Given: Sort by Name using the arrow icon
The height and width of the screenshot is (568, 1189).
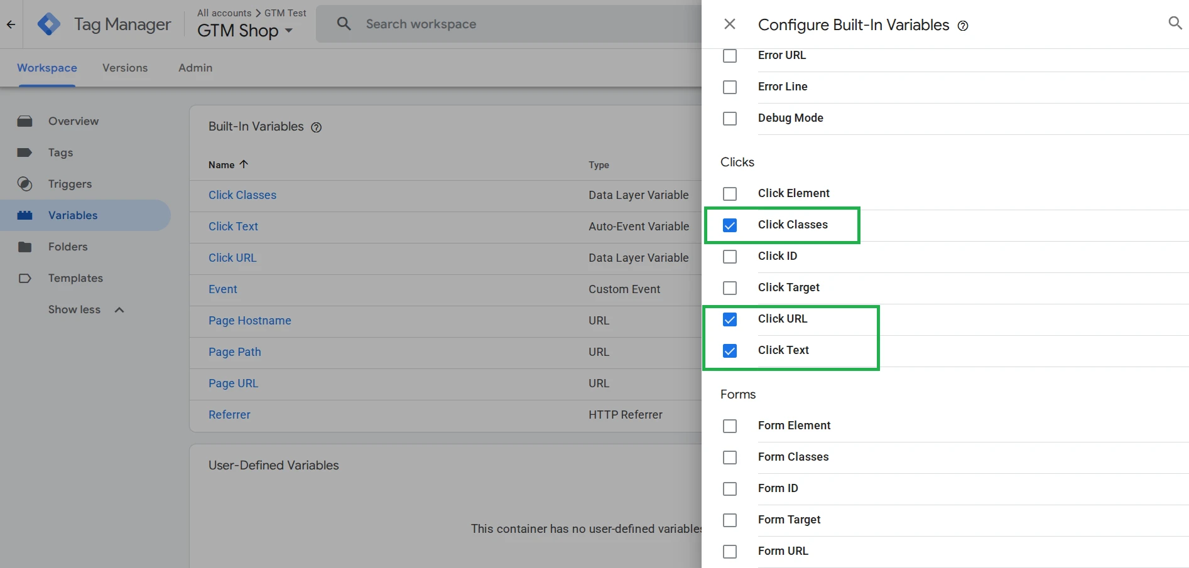Looking at the screenshot, I should [x=244, y=164].
